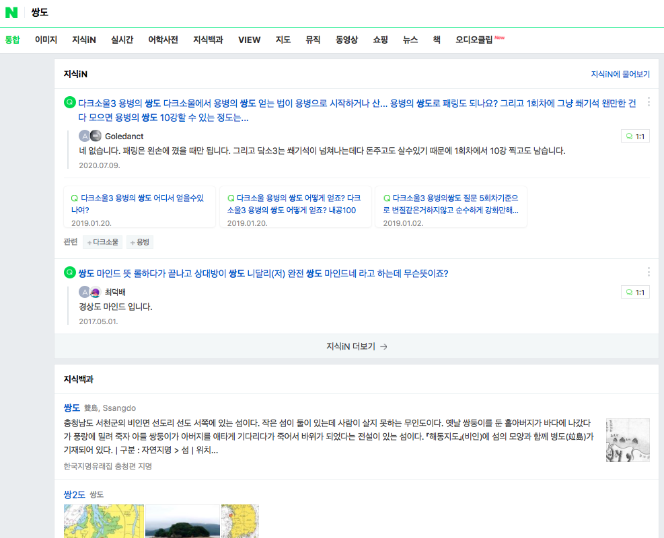Click the 충청남도 서천군 description text of 쌍도
This screenshot has width=664, height=538.
(328, 436)
